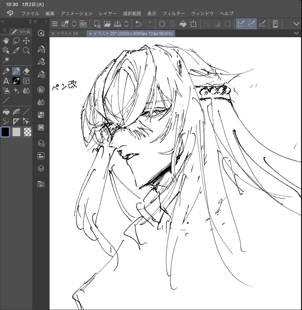
Task: Expand the command bar overflow chevron
Action: coord(296,24)
